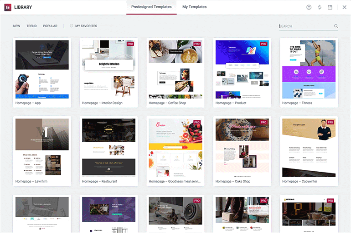Viewport: 351px width, 233px height.
Task: Show MY FAVORITES templates
Action: pos(86,26)
